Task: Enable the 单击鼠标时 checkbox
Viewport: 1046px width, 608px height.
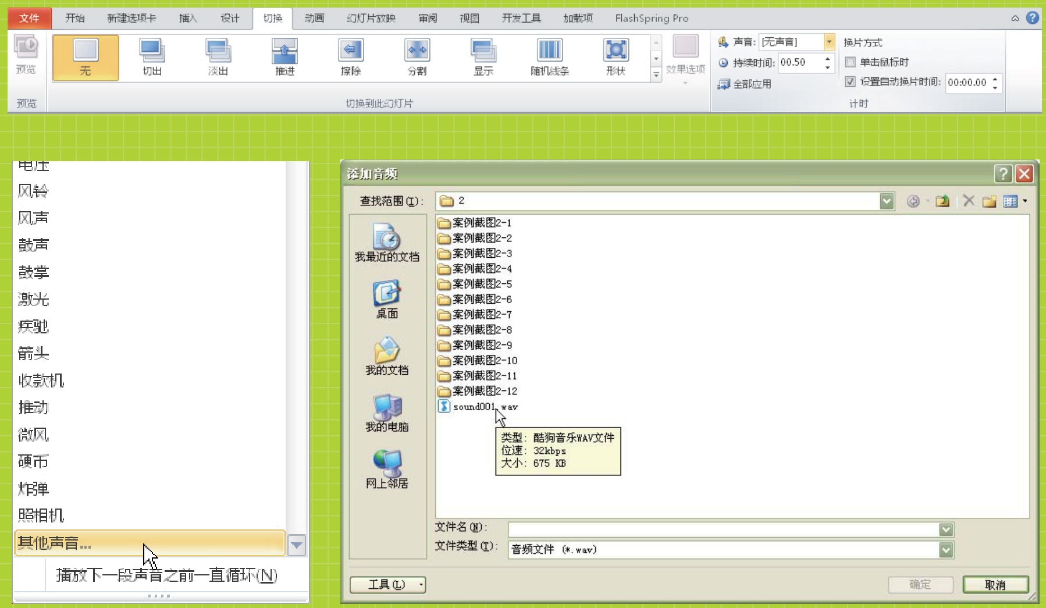Action: point(851,62)
